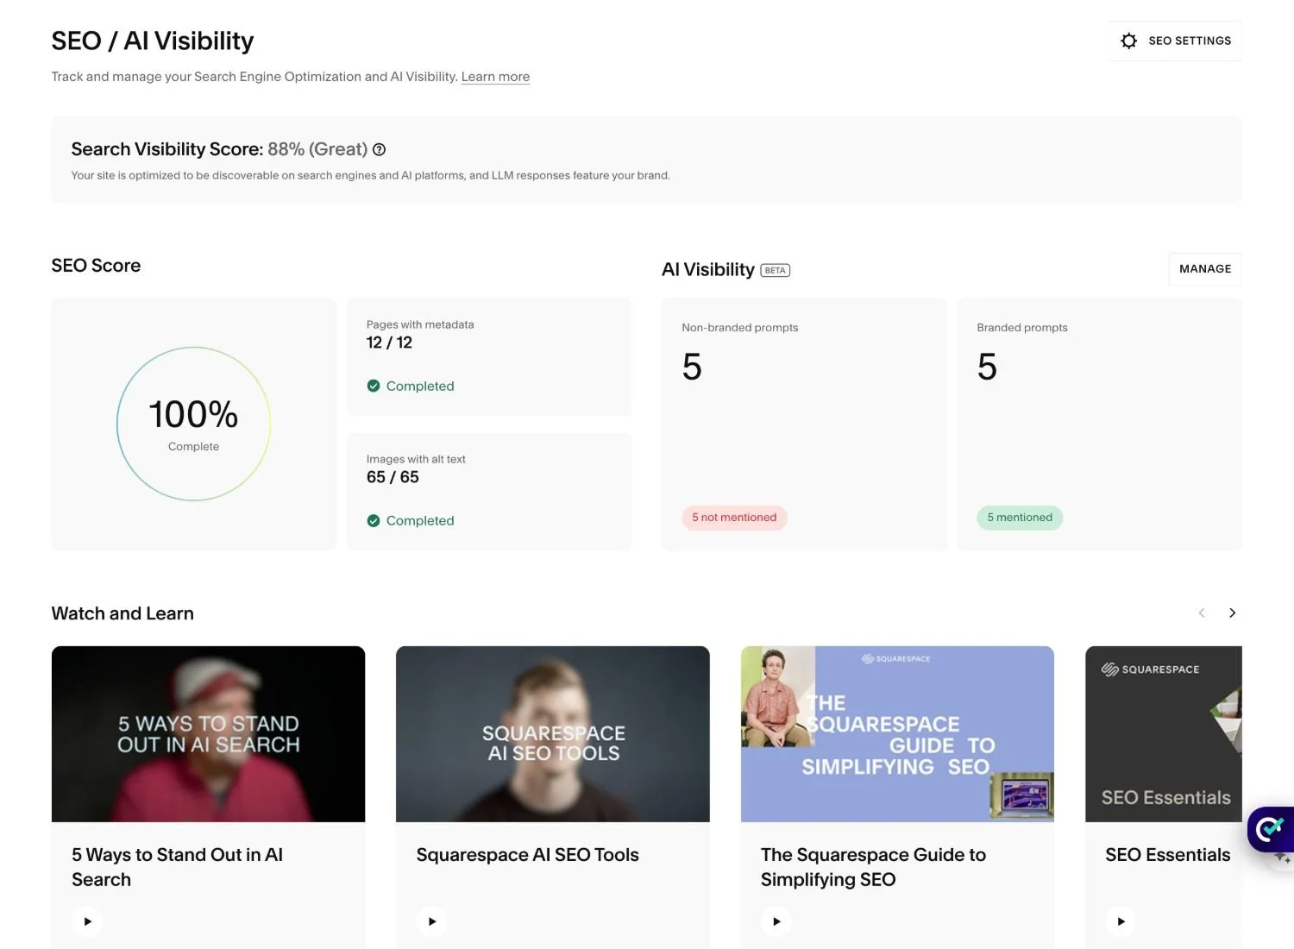Image resolution: width=1294 pixels, height=949 pixels.
Task: Open the SEO Essentials video thumbnail
Action: 1164,734
